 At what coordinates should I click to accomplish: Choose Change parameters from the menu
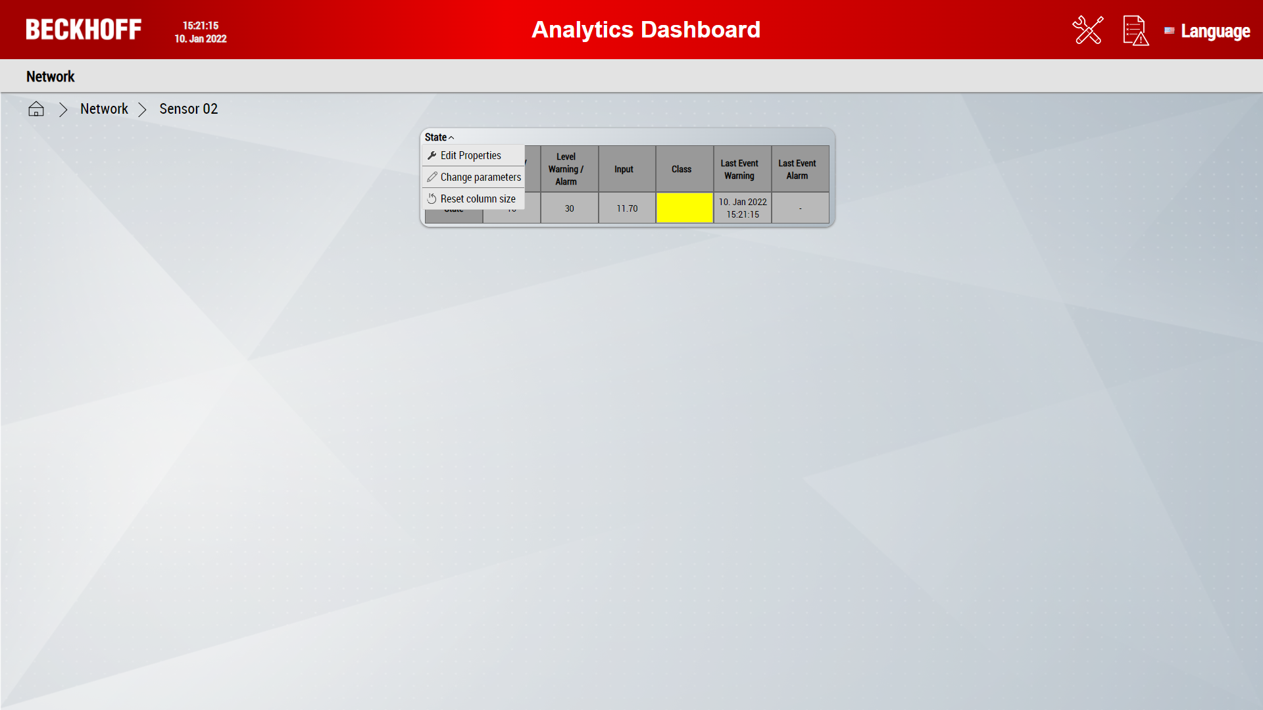coord(473,177)
